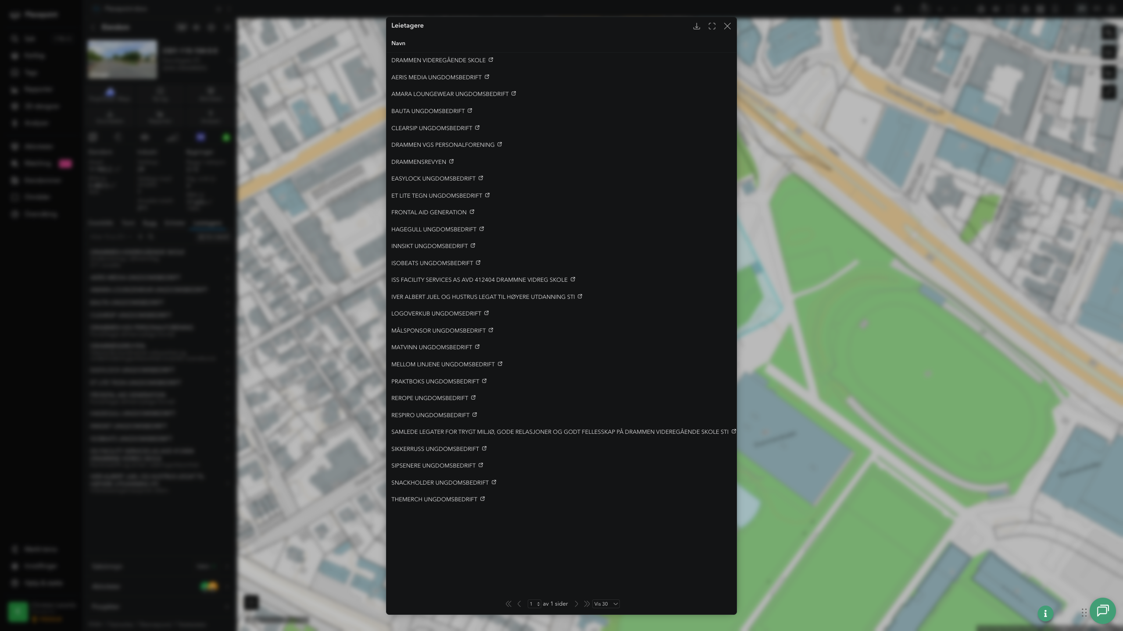This screenshot has height=631, width=1123.
Task: Open the chat support widget
Action: 1102,611
